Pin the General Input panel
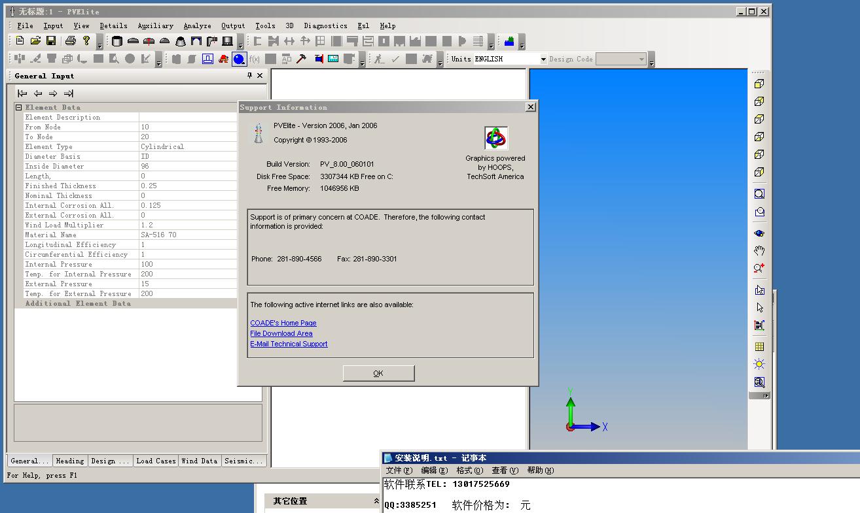The width and height of the screenshot is (860, 513). click(249, 76)
